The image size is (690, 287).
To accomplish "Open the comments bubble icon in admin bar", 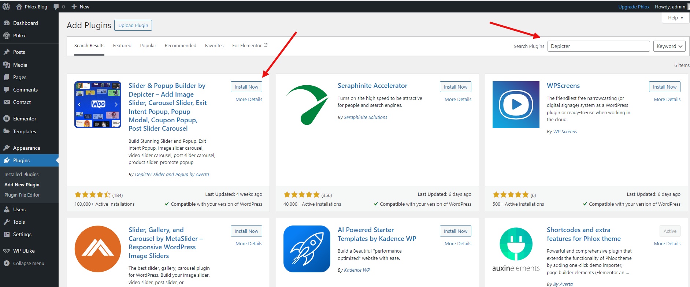I will pos(56,7).
